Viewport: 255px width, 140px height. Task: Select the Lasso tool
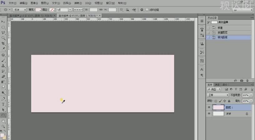tap(3, 33)
